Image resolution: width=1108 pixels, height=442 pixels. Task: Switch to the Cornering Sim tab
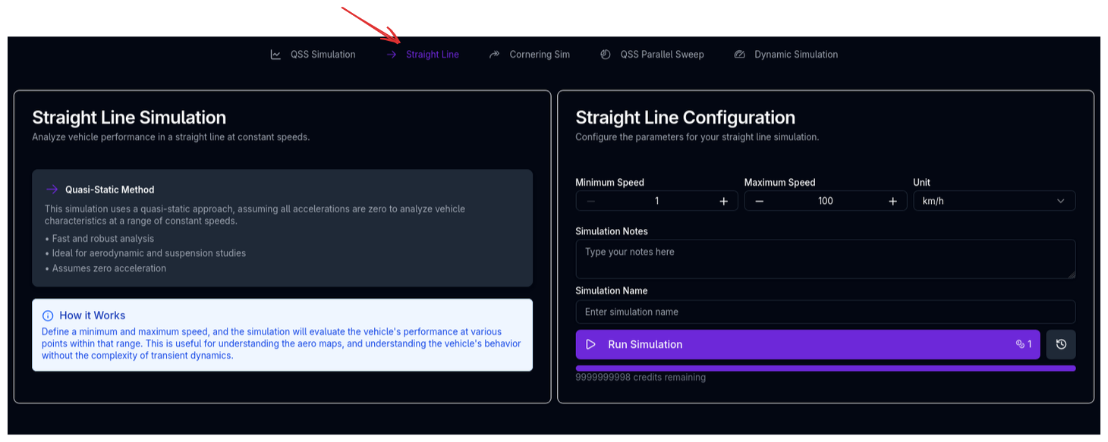coord(539,55)
